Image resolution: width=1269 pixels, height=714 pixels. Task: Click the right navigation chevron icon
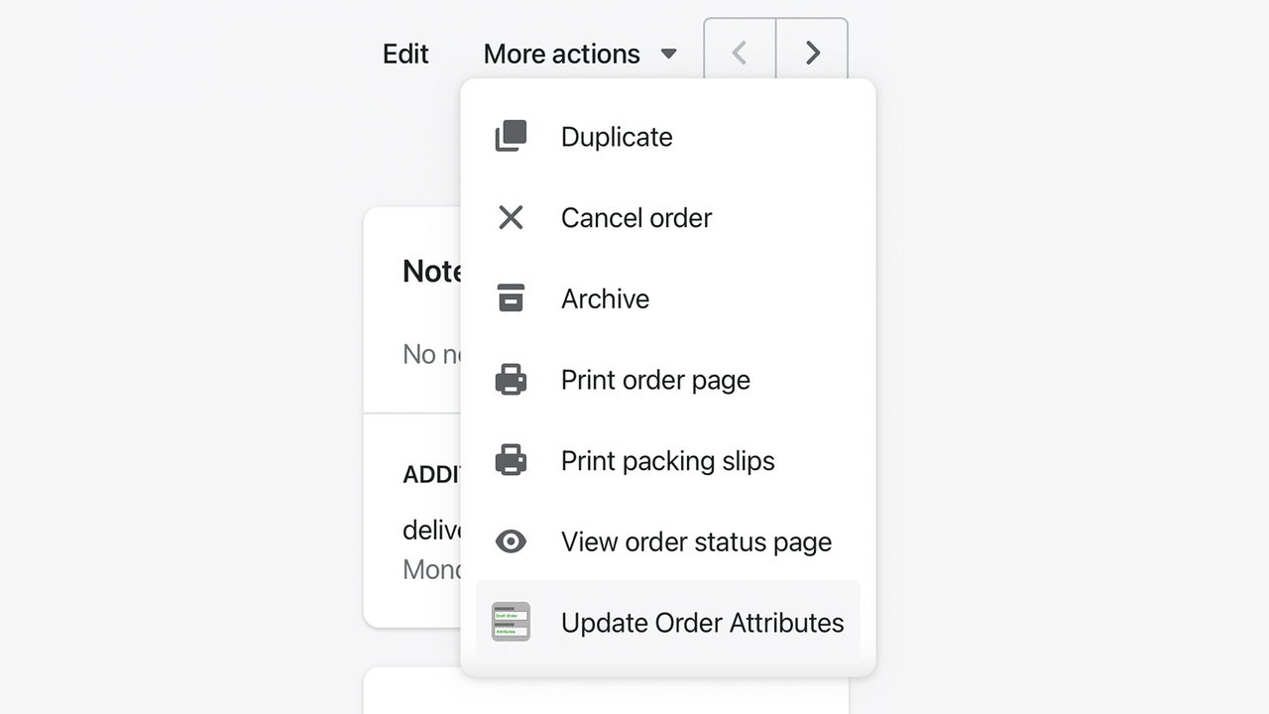[812, 53]
